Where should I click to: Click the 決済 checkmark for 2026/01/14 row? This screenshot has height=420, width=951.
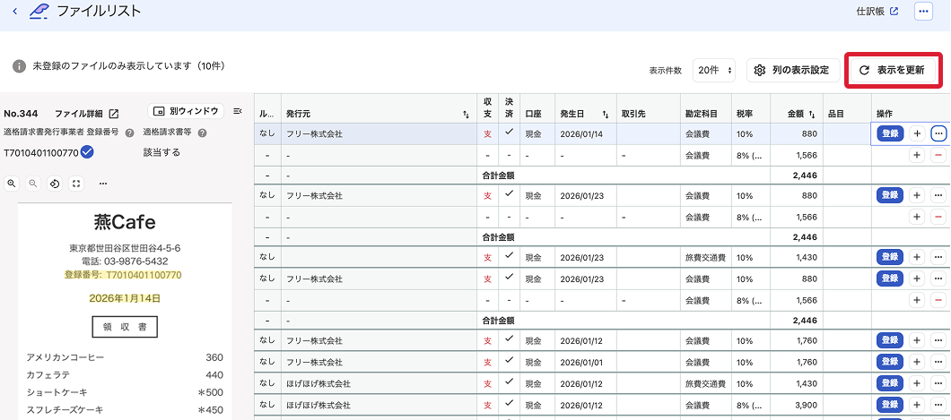click(509, 133)
